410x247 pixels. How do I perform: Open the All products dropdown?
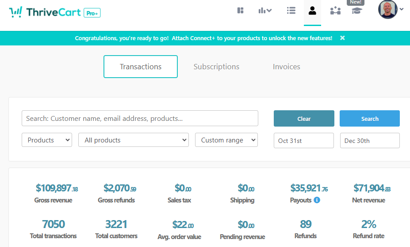tap(134, 140)
